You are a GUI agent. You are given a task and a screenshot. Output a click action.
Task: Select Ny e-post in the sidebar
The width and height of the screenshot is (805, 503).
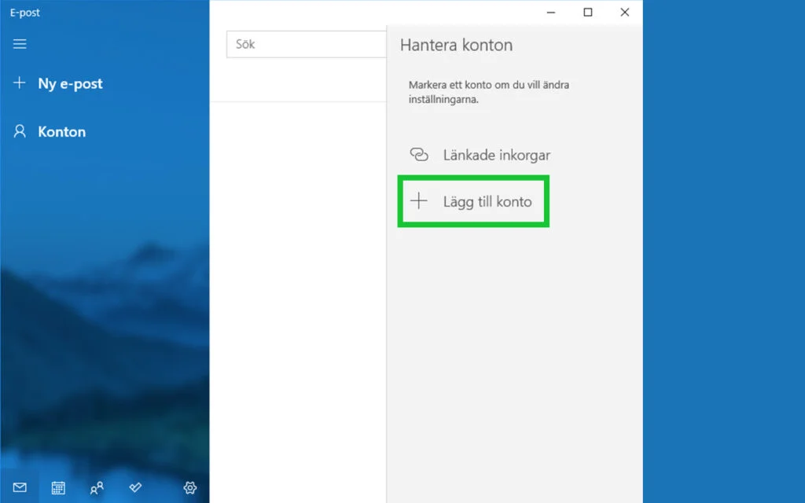coord(71,83)
